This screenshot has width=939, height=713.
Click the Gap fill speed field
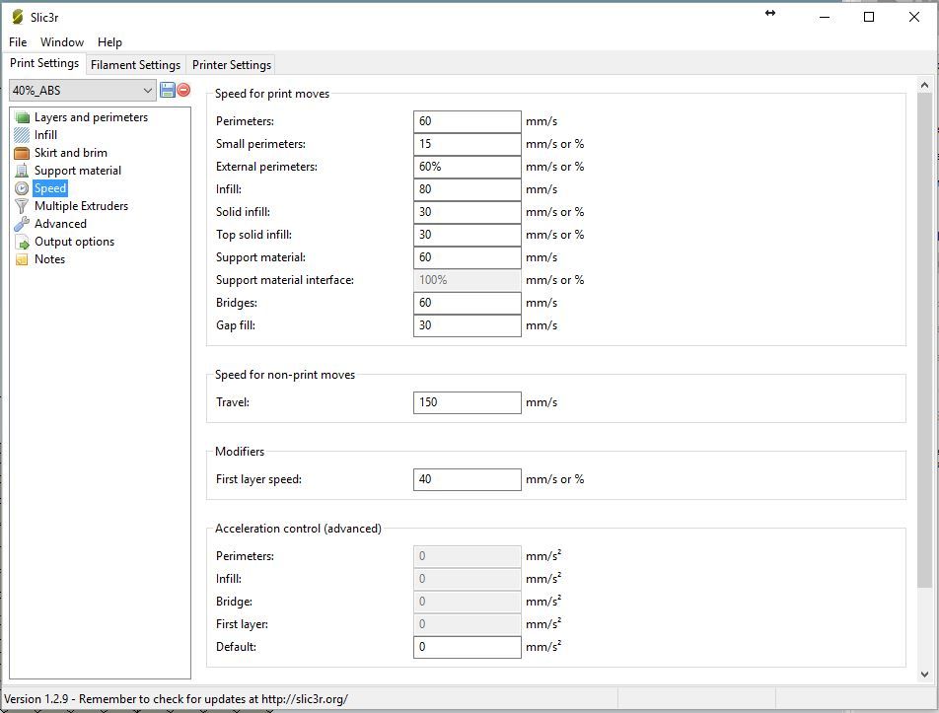pyautogui.click(x=468, y=325)
